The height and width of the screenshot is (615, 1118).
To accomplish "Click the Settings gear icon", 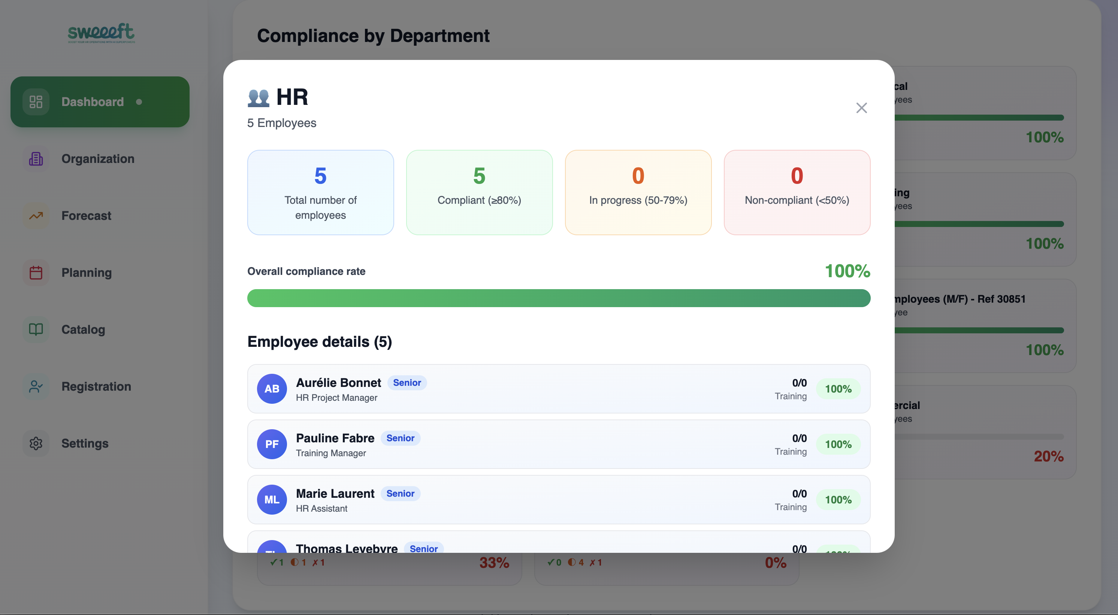I will [x=36, y=443].
